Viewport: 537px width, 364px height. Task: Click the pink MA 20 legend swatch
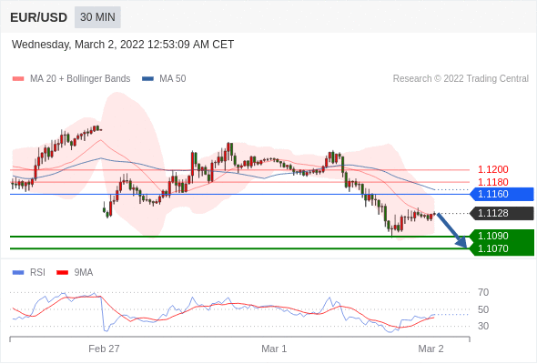pyautogui.click(x=18, y=79)
